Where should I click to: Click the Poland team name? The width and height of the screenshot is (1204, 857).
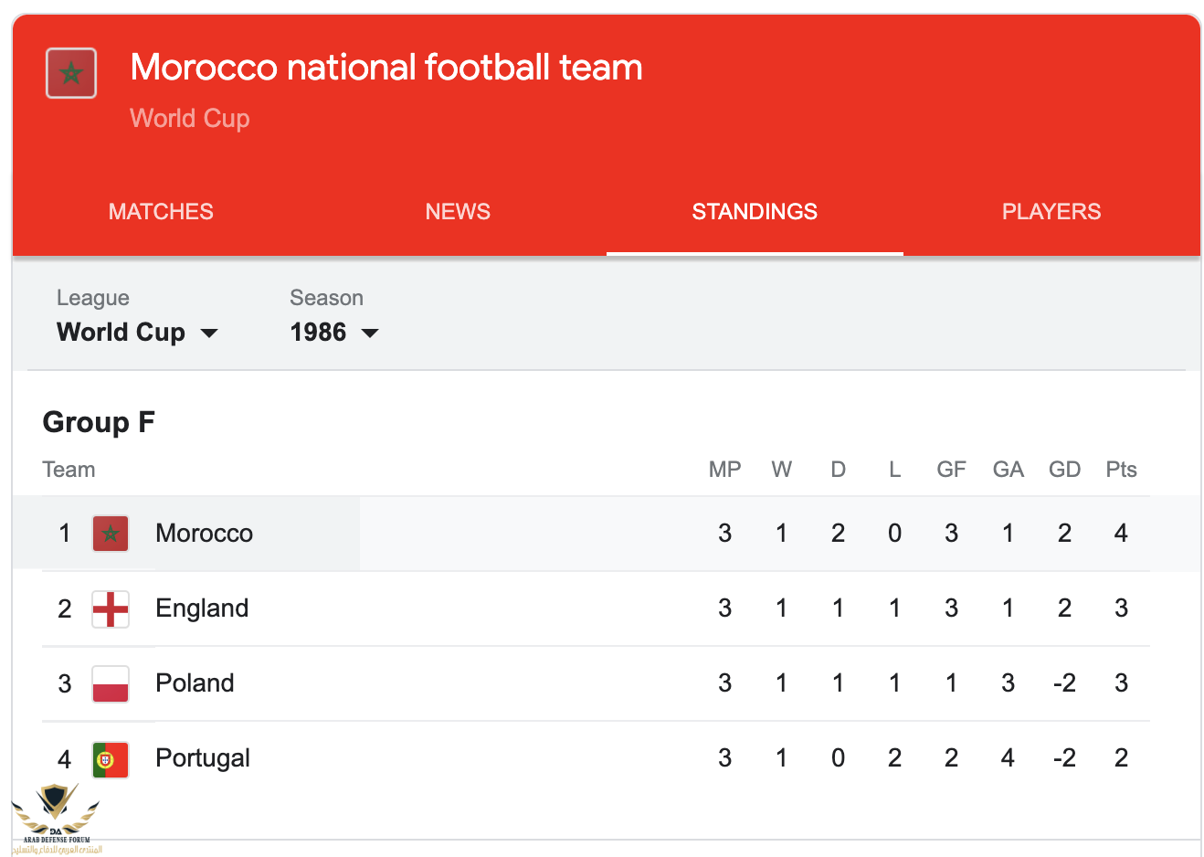click(195, 683)
